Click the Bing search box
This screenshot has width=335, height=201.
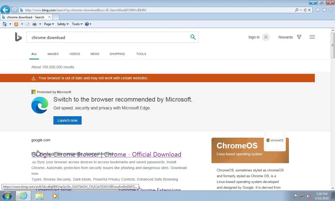click(109, 37)
